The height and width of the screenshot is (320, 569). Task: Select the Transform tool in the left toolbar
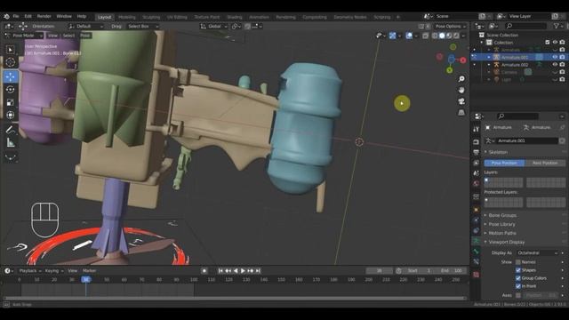[10, 115]
